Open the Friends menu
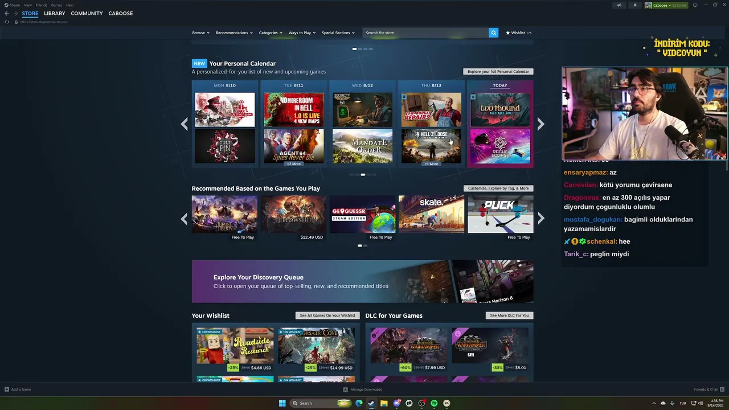The width and height of the screenshot is (729, 410). 42,5
